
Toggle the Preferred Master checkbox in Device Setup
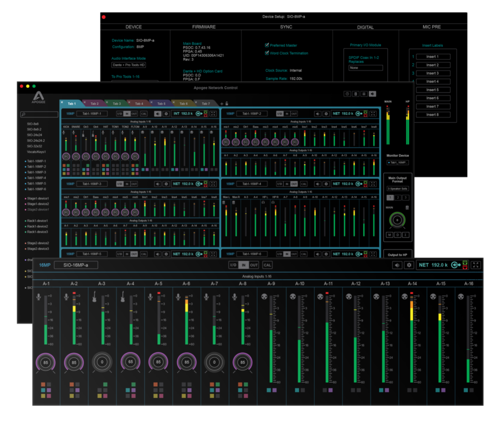click(x=267, y=45)
